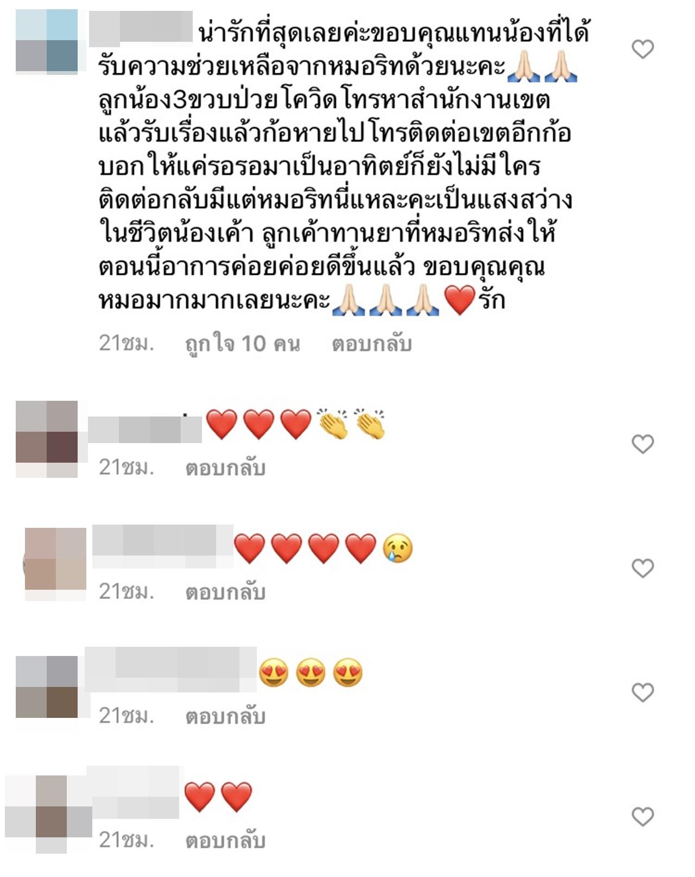
Task: Tap ตอบกลับ under the crying face comment
Action: coord(225,591)
